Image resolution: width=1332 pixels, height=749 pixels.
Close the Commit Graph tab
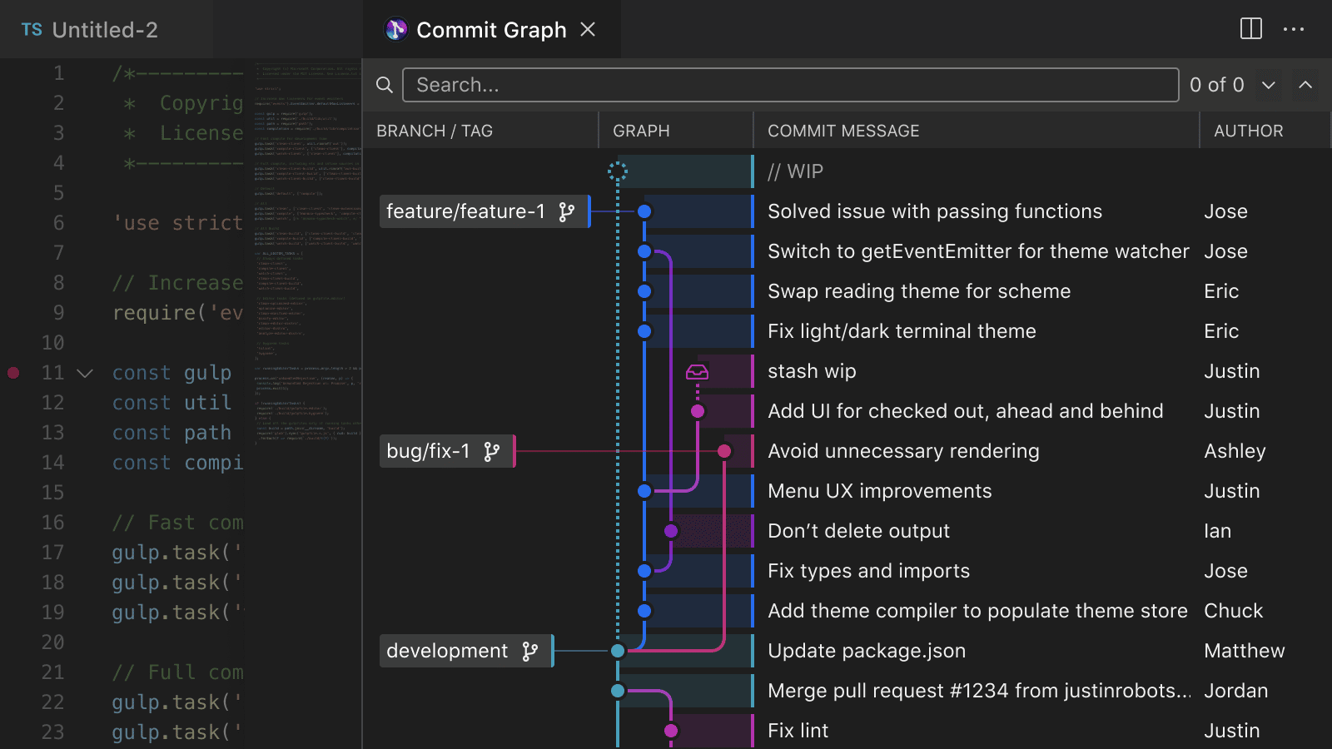(588, 30)
